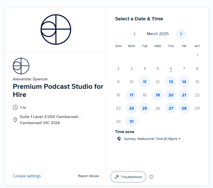Image resolution: width=213 pixels, height=188 pixels.
Task: Click the March 2025 month label
Action: [x=158, y=34]
